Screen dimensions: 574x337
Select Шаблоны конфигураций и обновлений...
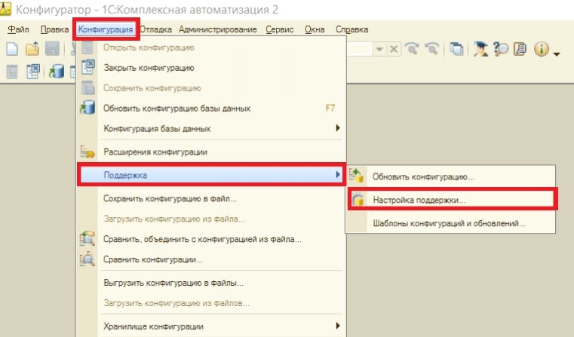pyautogui.click(x=451, y=223)
